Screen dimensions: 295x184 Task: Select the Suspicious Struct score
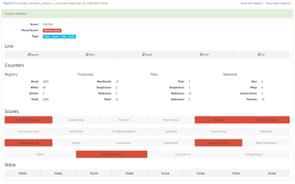[x=218, y=143]
